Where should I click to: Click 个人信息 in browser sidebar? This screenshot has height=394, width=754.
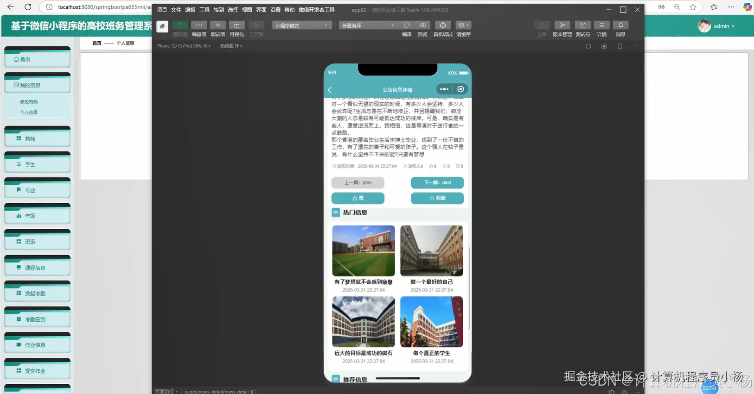(29, 113)
